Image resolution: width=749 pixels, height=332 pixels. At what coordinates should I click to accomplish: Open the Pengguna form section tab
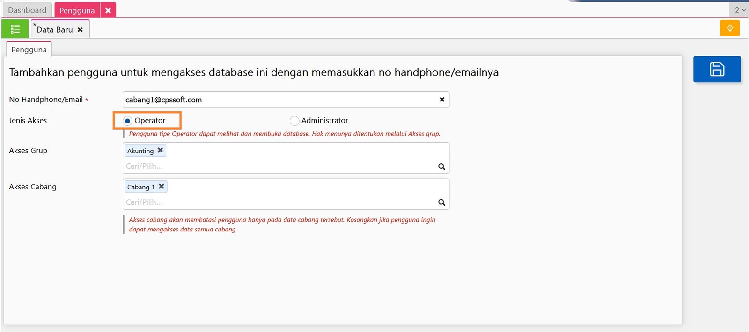click(x=29, y=50)
